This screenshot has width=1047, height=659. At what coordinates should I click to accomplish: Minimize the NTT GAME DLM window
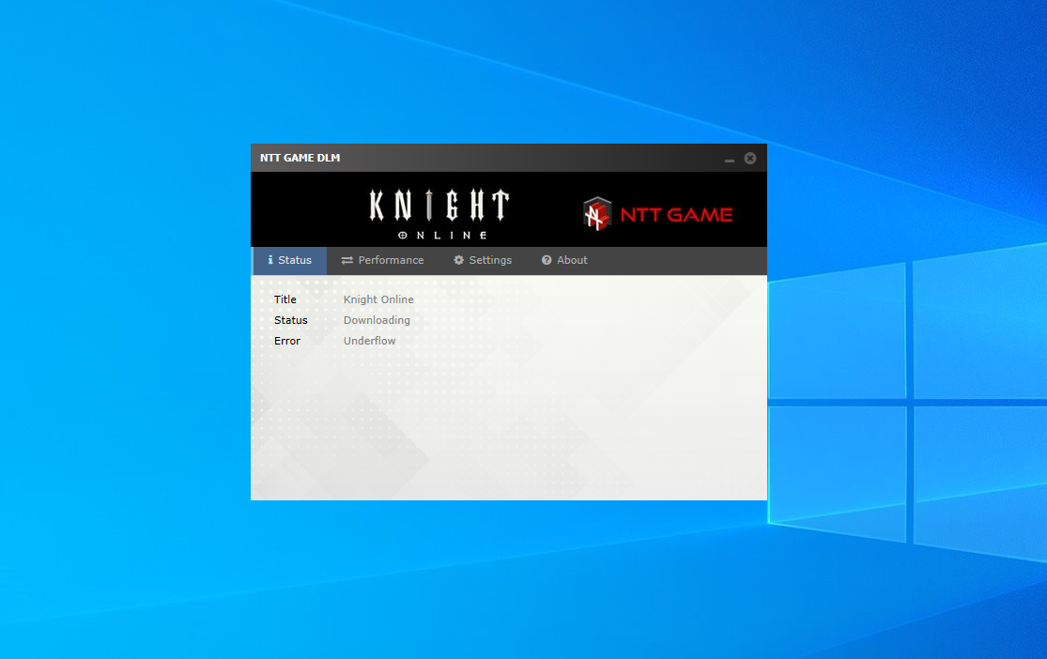[x=730, y=159]
